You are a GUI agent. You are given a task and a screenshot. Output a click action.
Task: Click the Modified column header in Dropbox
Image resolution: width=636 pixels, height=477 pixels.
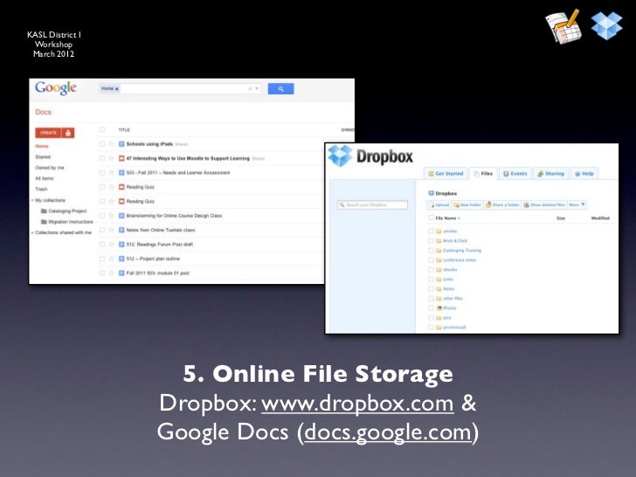[x=600, y=218]
